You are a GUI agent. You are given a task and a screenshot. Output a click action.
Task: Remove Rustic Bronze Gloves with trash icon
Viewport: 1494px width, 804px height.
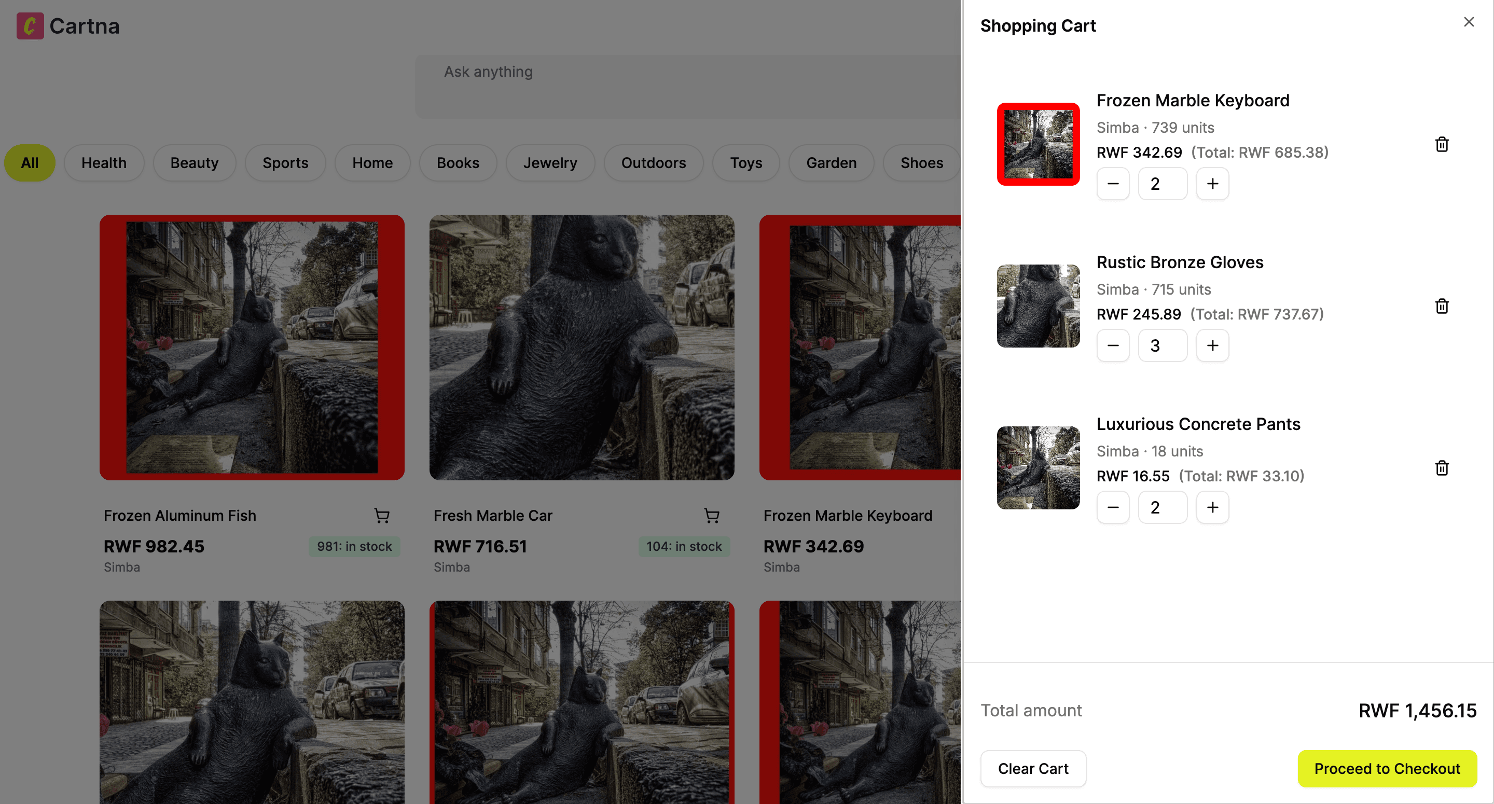click(1441, 306)
